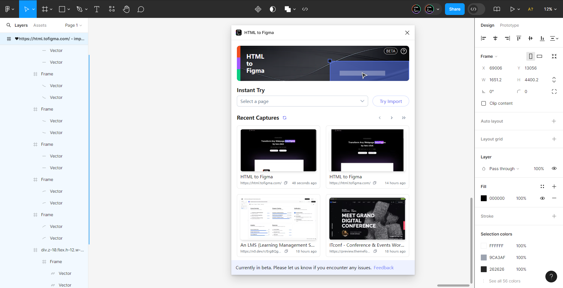Open the multiplayer avatar dropdown chevron
Screen dimensions: 563x288
click(438, 9)
